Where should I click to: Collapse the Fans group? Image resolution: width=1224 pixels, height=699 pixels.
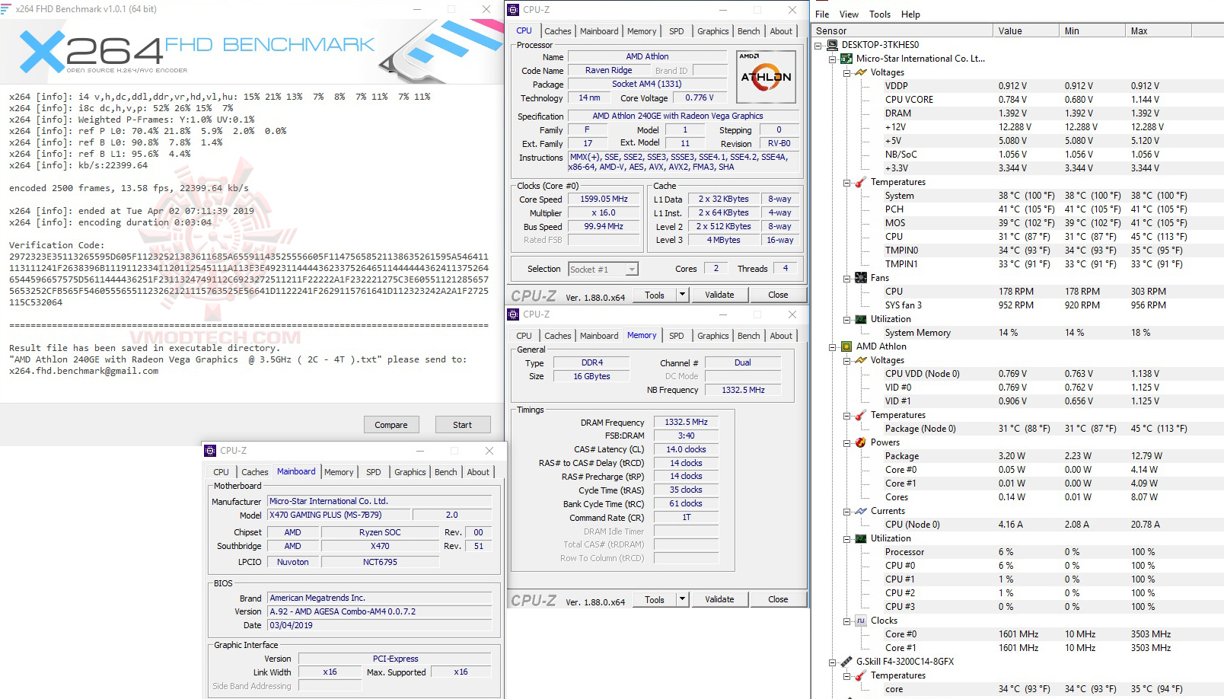click(847, 279)
